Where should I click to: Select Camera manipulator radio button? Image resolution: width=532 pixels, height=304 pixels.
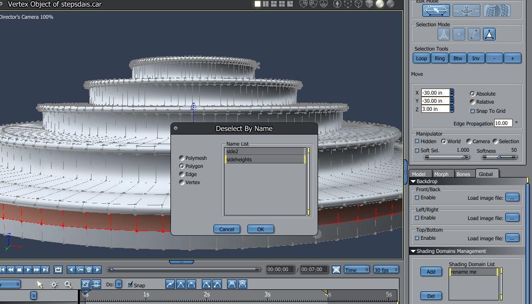coord(469,141)
